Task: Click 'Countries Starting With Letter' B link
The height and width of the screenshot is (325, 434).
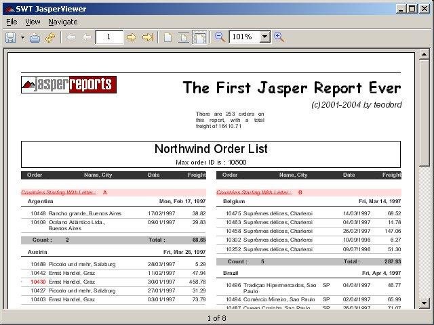Action: click(x=254, y=192)
